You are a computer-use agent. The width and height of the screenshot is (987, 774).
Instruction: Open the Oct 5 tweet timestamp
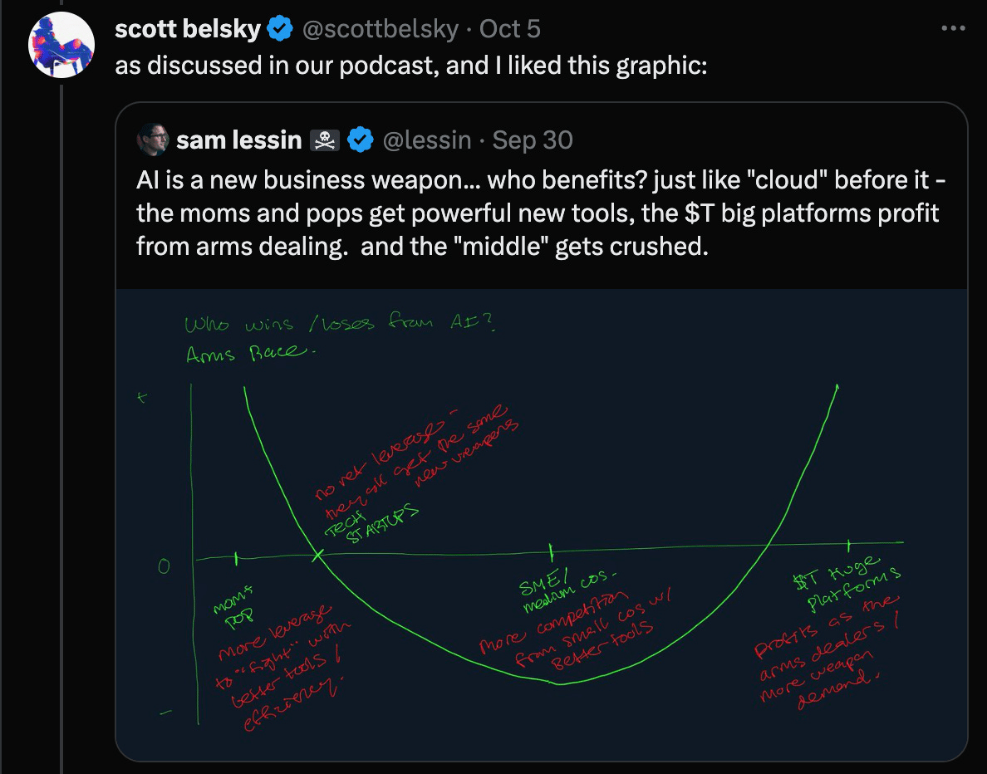(x=510, y=29)
